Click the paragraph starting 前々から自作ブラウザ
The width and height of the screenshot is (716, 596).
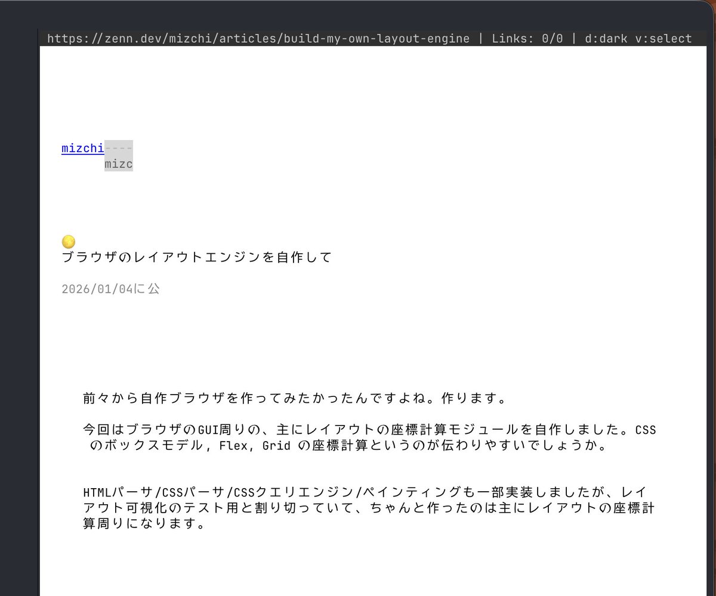coord(295,398)
